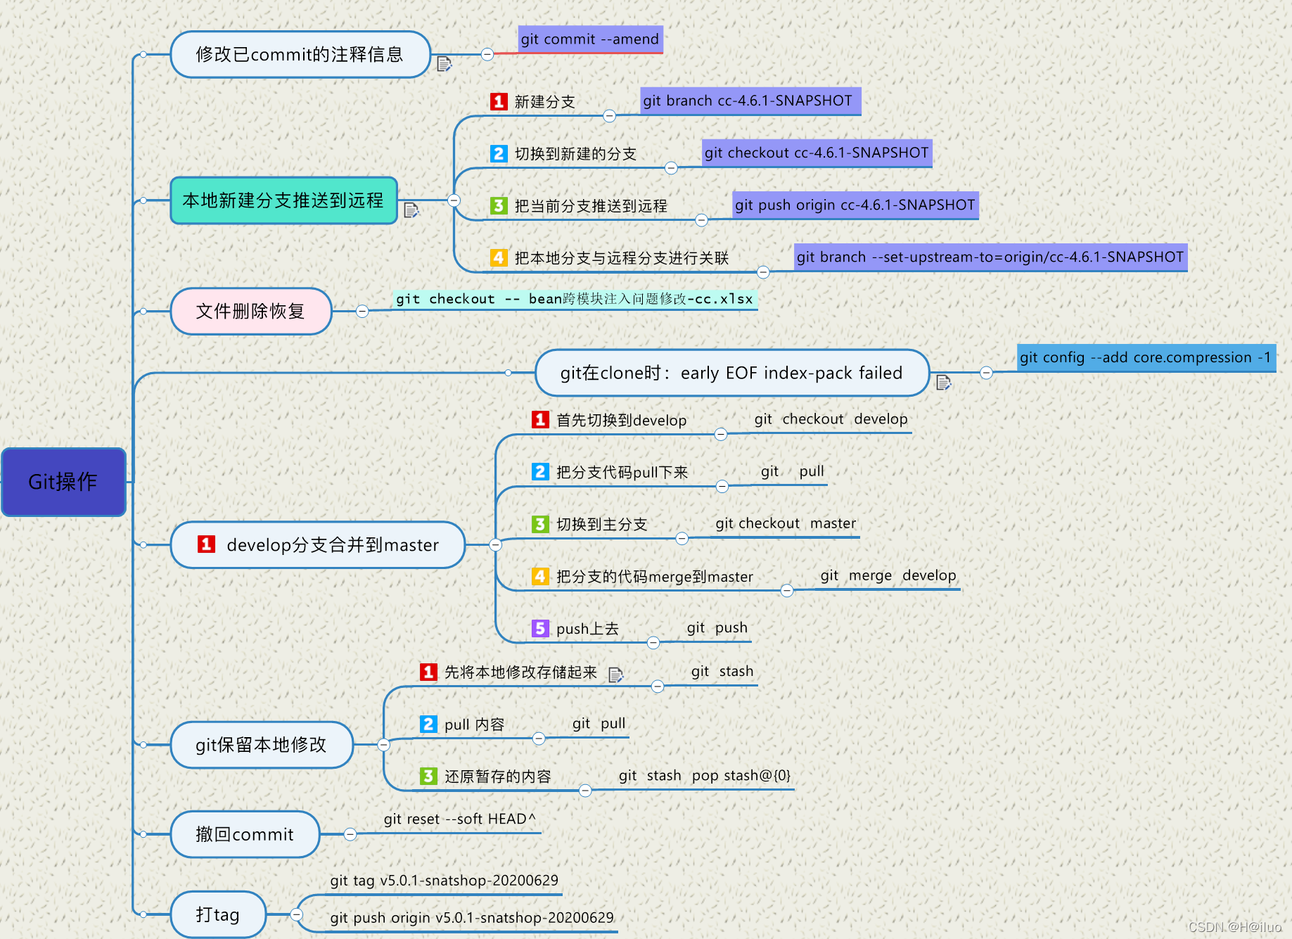Select the root Git操作 topic
The height and width of the screenshot is (939, 1292).
click(x=63, y=482)
